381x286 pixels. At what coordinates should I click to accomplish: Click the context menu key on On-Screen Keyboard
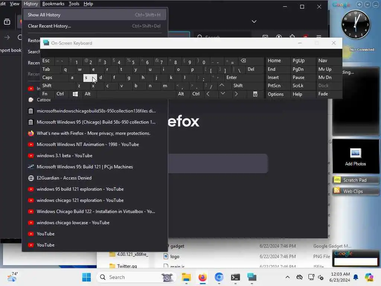pyautogui.click(x=255, y=94)
